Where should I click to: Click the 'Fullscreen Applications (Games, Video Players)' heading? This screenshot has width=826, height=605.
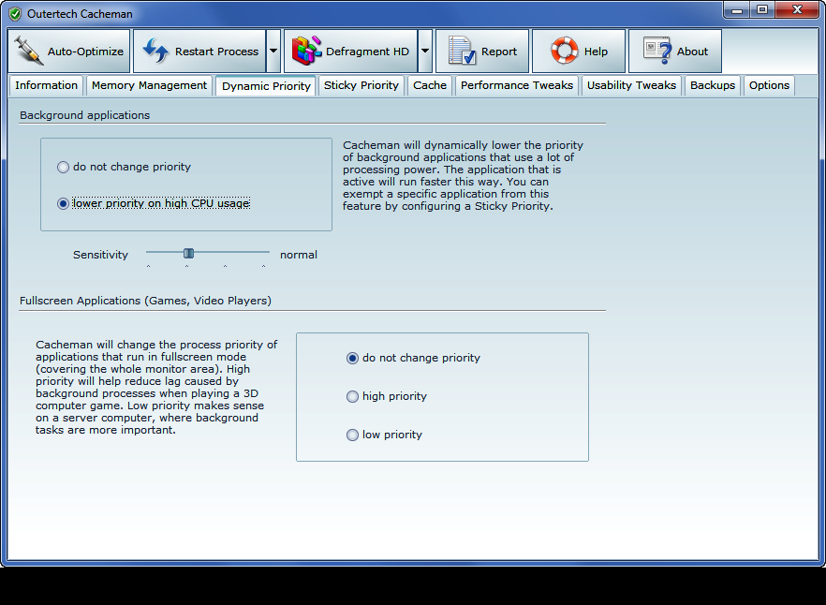coord(145,301)
